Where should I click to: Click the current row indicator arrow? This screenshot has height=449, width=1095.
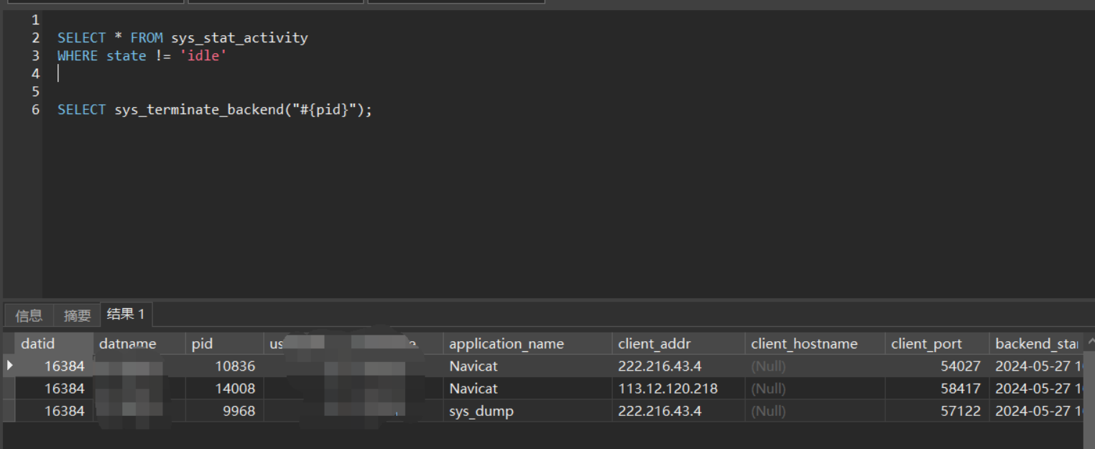(x=9, y=366)
